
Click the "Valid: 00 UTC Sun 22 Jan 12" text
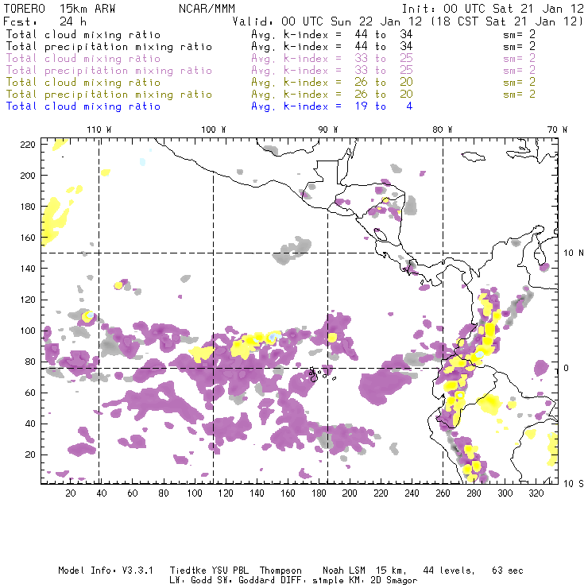coord(327,21)
